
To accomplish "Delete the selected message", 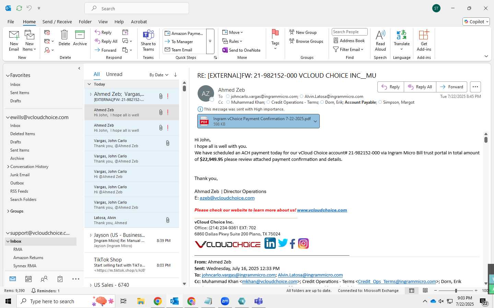I will [64, 38].
